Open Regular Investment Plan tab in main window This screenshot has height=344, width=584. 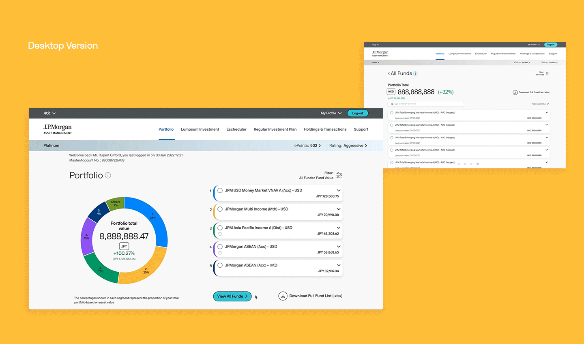click(275, 129)
